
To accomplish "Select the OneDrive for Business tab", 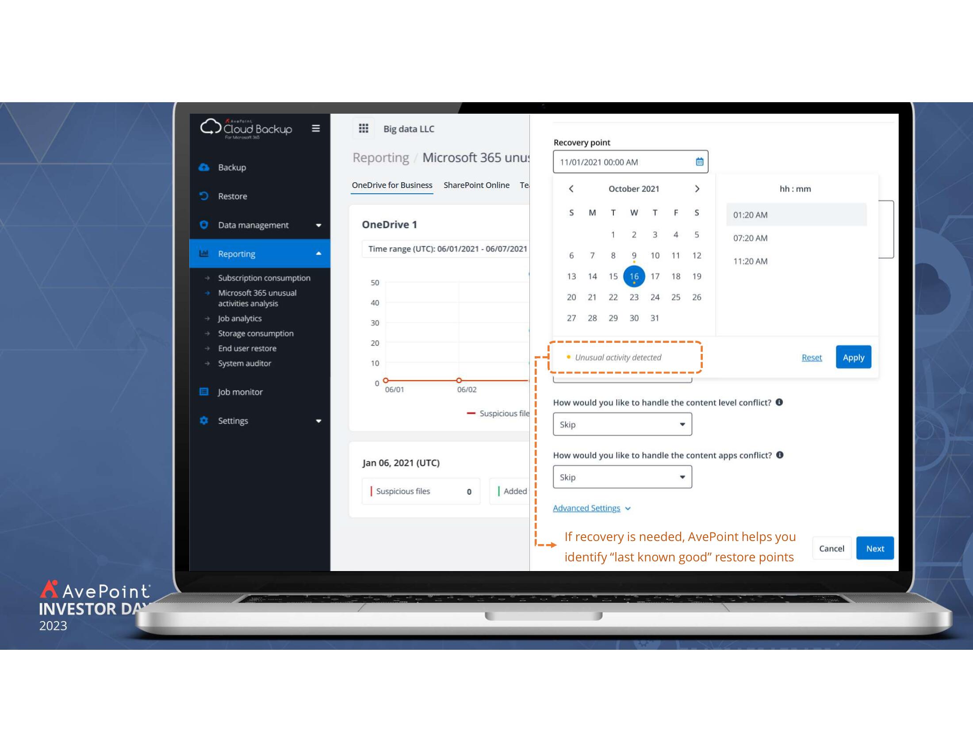I will coord(392,185).
